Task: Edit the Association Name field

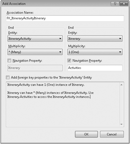Action: (x=65, y=18)
